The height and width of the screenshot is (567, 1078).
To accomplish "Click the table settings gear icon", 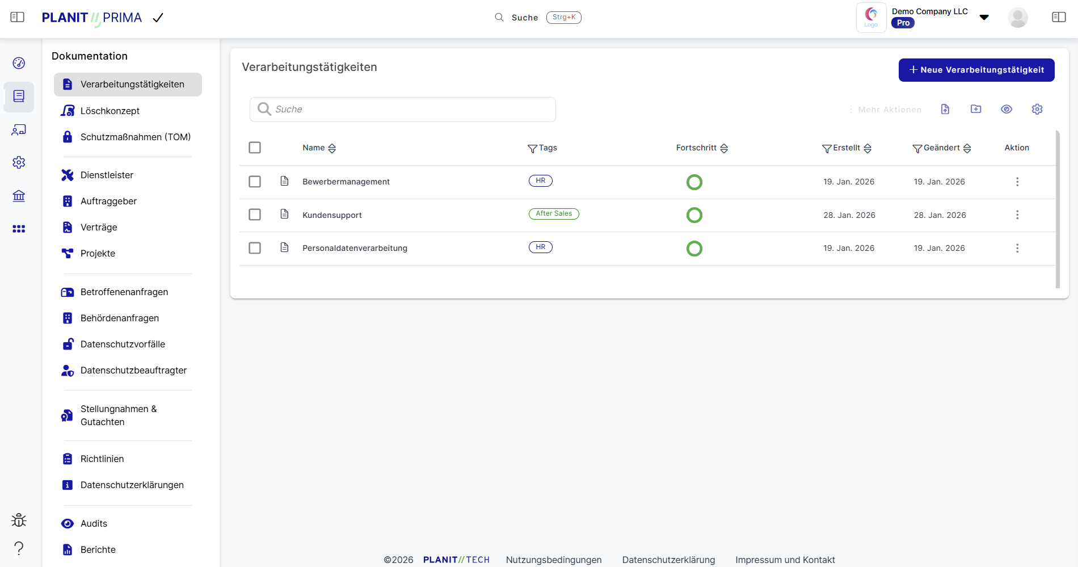I will (1037, 109).
